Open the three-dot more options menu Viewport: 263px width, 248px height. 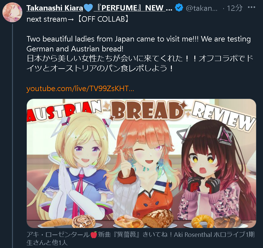click(252, 8)
